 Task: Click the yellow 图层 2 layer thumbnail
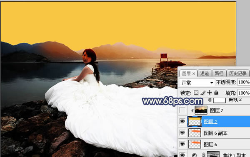click(195, 122)
